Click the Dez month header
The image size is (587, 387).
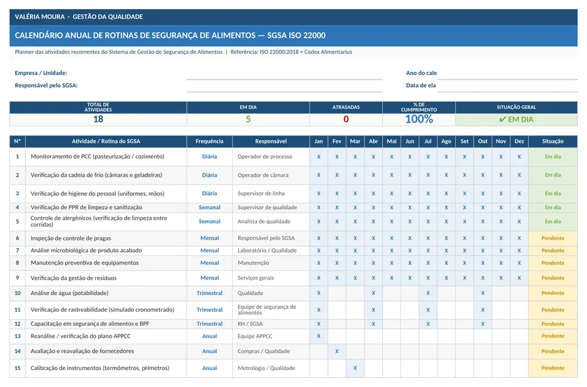coord(519,141)
